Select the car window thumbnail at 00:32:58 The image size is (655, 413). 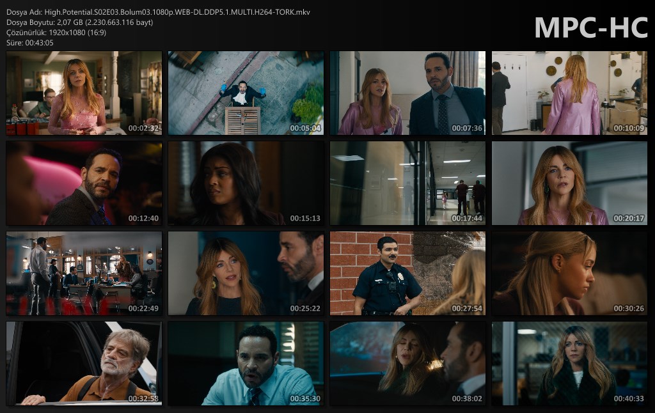tap(84, 364)
